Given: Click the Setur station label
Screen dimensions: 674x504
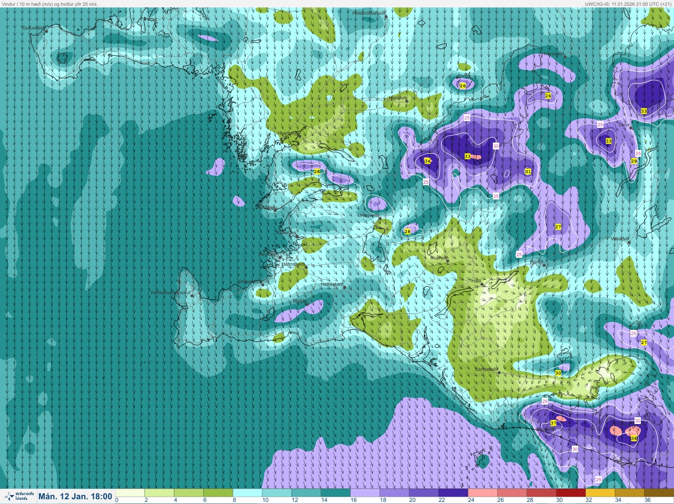Looking at the screenshot, I should [624, 125].
